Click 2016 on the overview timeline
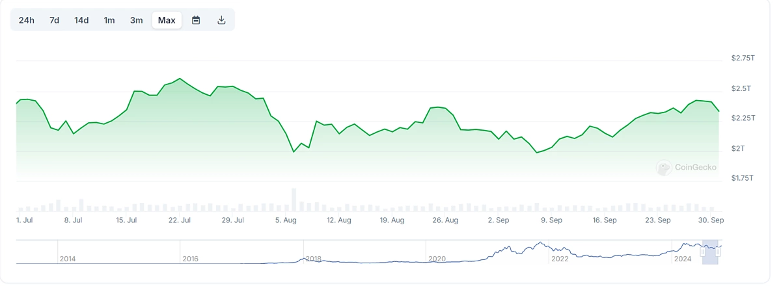This screenshot has height=286, width=781. pos(191,258)
